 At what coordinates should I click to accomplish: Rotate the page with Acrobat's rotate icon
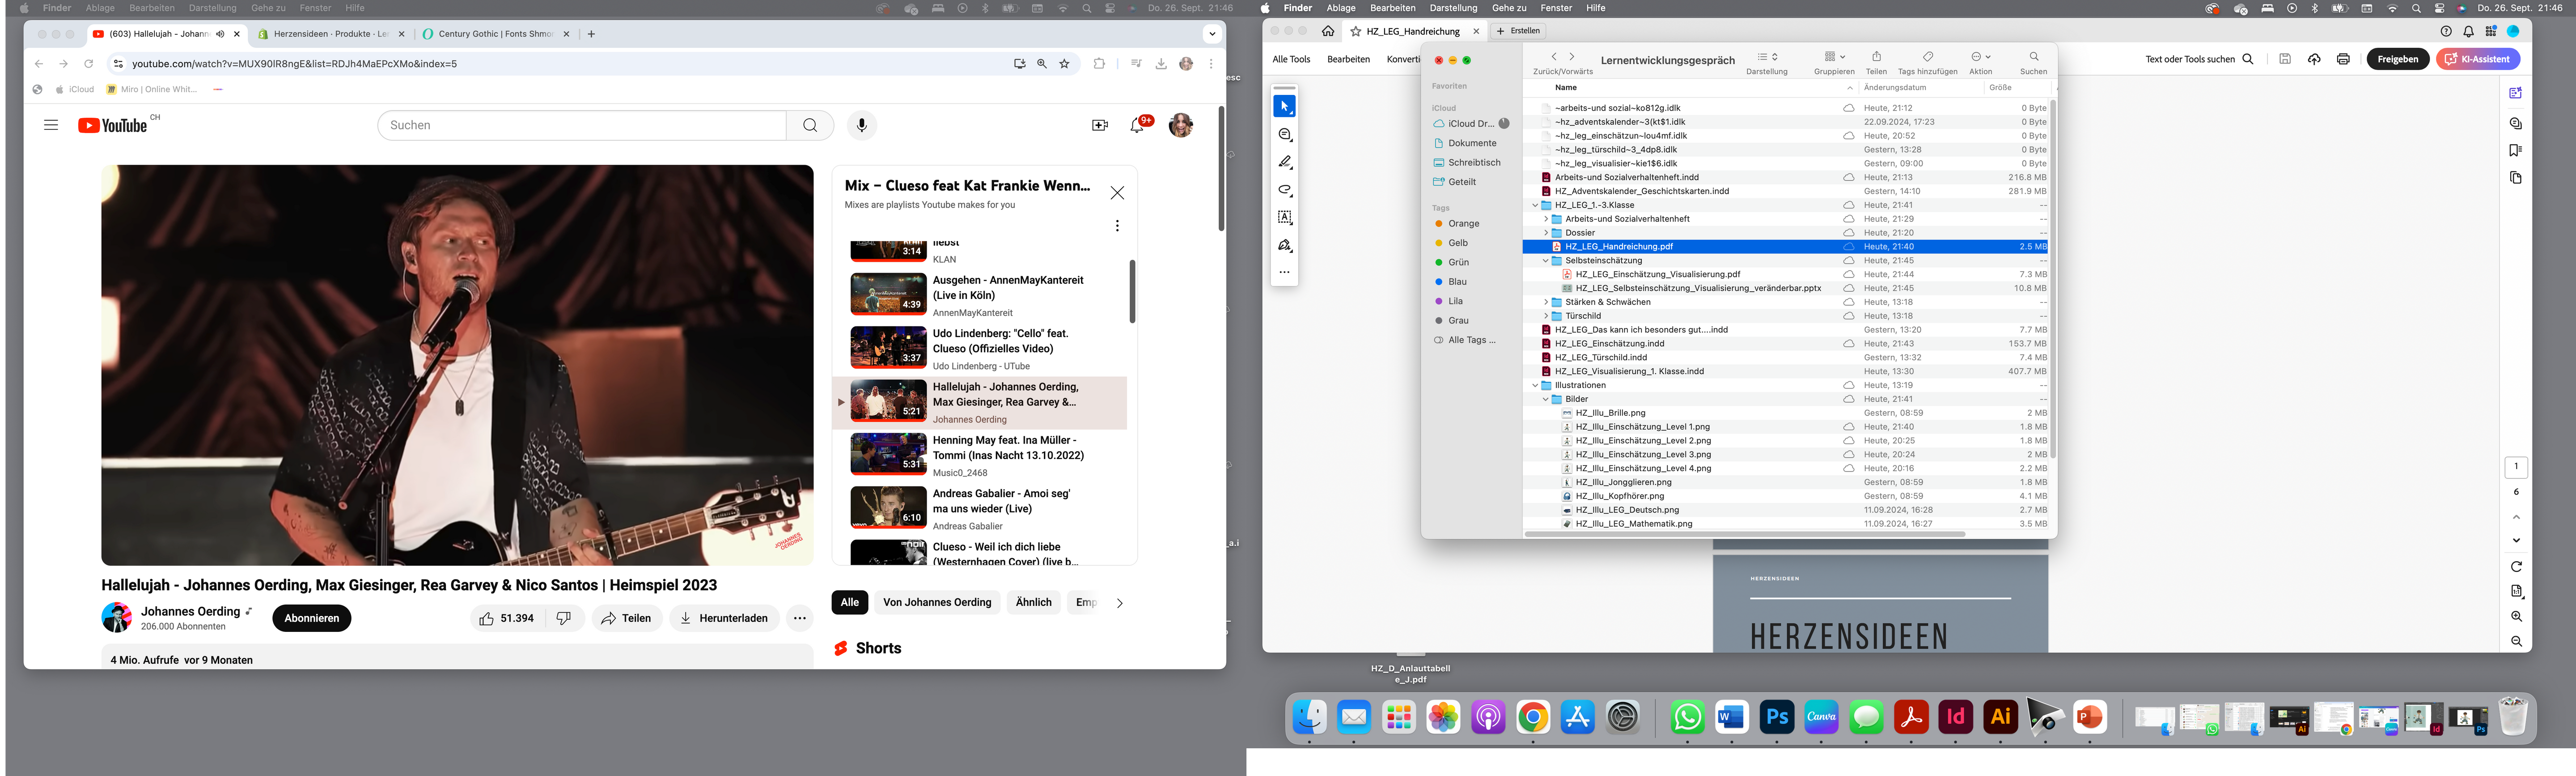point(2516,567)
